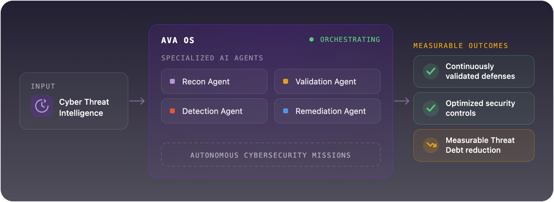Click the ORCHESTRATING status label
Image resolution: width=554 pixels, height=202 pixels.
350,39
